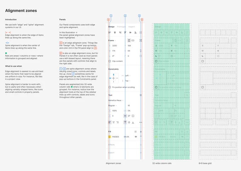Screen dimensions: 241x171
Task: Click Align right icon in Alignment zones panel
Action: 120,32
